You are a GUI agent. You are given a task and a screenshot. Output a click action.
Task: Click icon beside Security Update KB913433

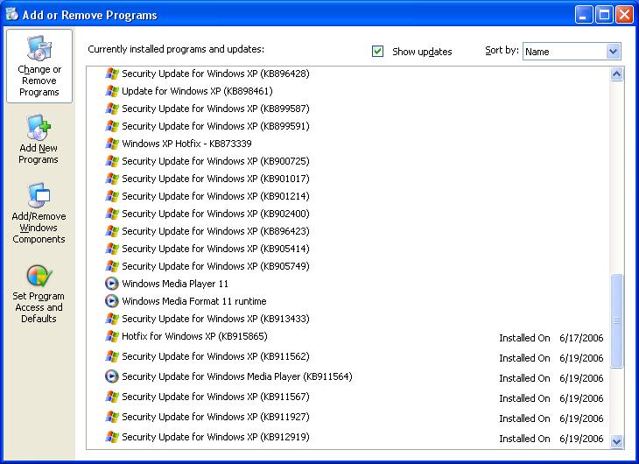click(x=112, y=319)
